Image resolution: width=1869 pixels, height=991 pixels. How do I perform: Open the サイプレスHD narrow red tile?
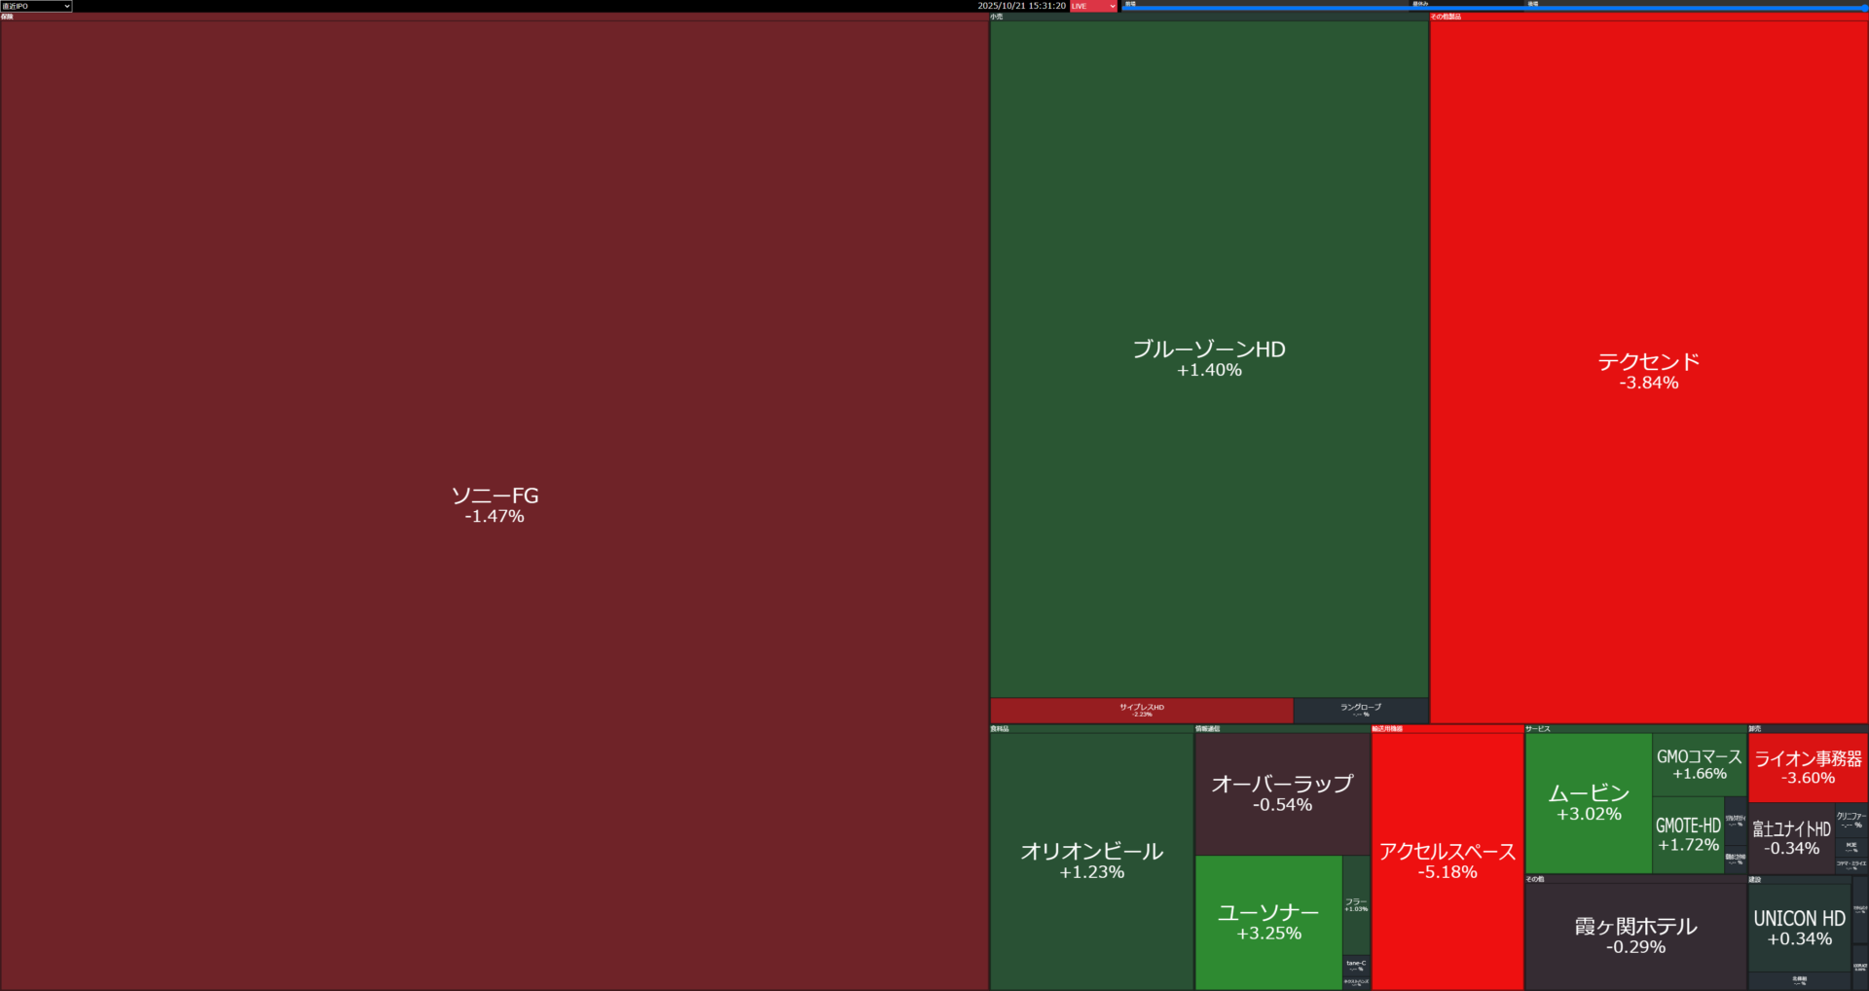1141,711
